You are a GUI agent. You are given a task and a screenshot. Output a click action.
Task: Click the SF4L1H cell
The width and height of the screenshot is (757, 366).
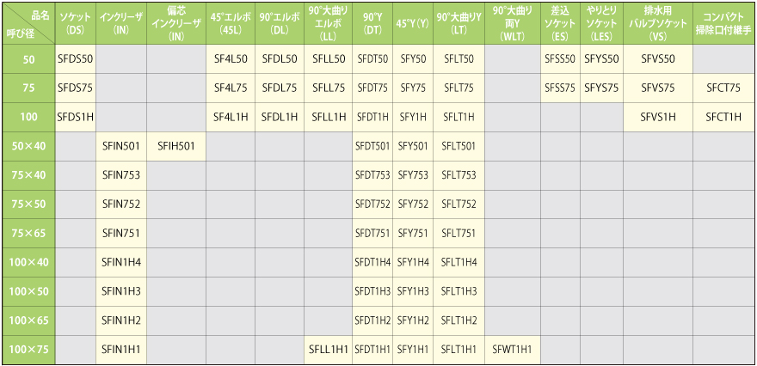point(230,117)
